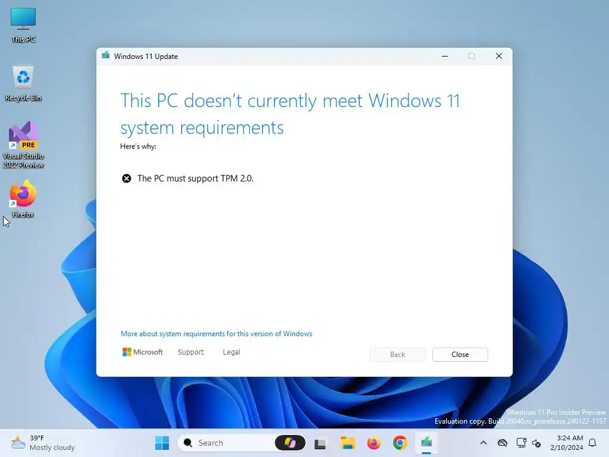609x457 pixels.
Task: Open the clock showing 3:24 AM
Action: [x=567, y=443]
